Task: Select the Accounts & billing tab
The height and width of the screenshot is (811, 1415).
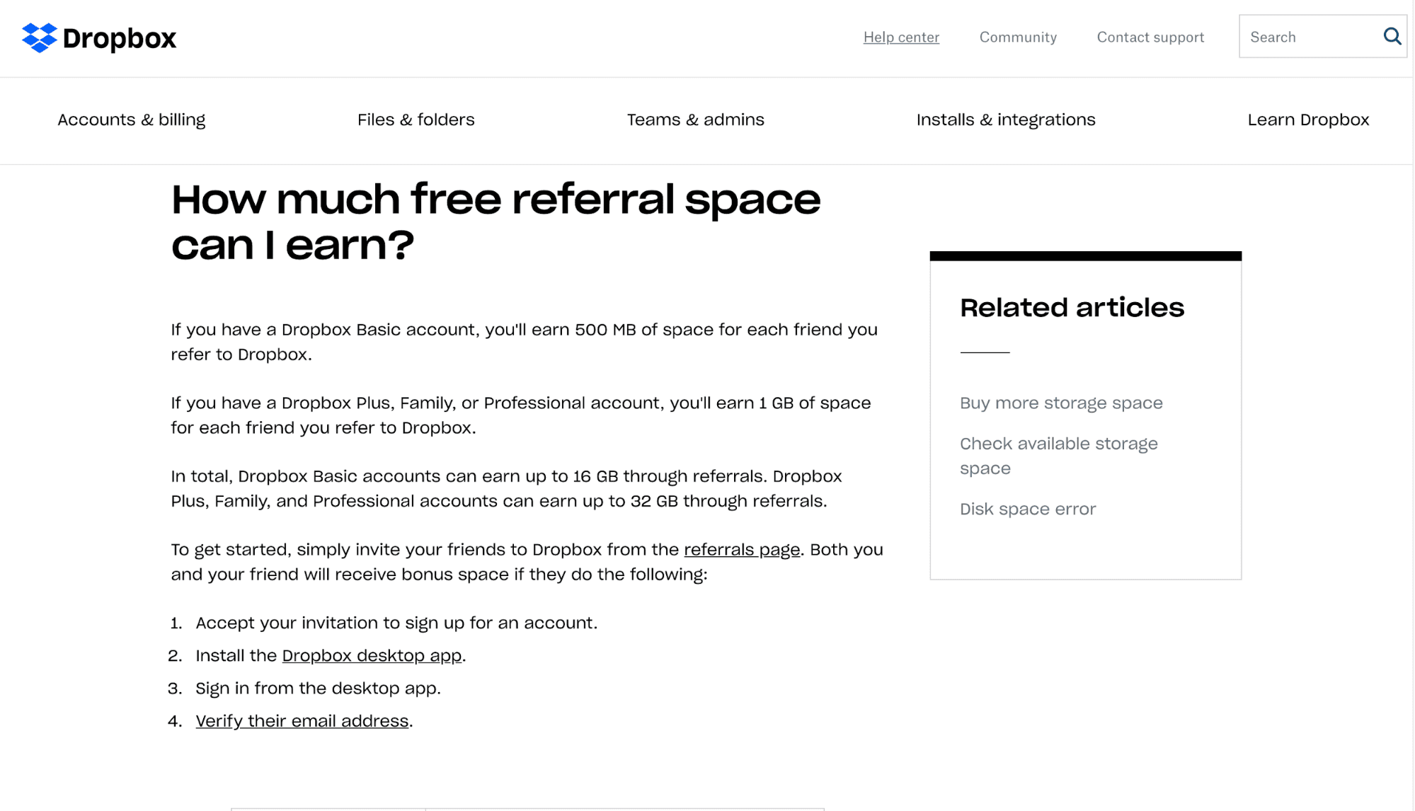Action: pyautogui.click(x=132, y=120)
